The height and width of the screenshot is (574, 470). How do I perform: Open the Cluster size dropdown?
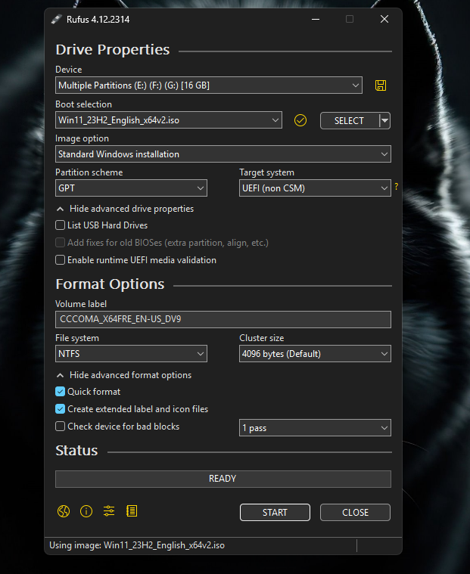point(315,354)
